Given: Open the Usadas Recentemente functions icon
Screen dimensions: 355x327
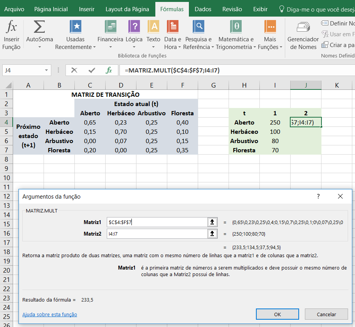Looking at the screenshot, I should tap(76, 27).
